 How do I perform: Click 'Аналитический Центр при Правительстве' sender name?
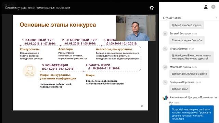[x=193, y=97]
